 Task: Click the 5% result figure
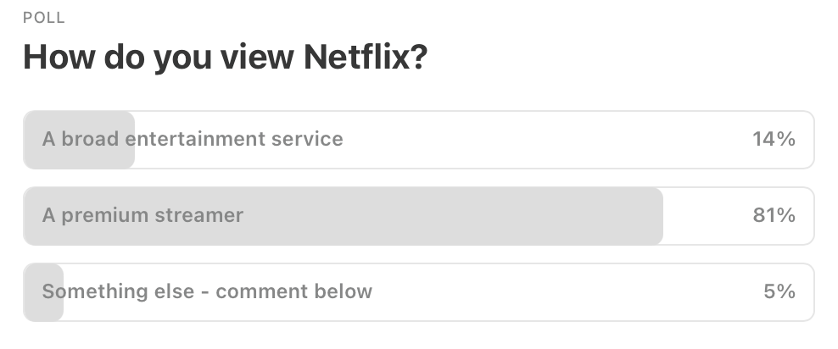779,292
